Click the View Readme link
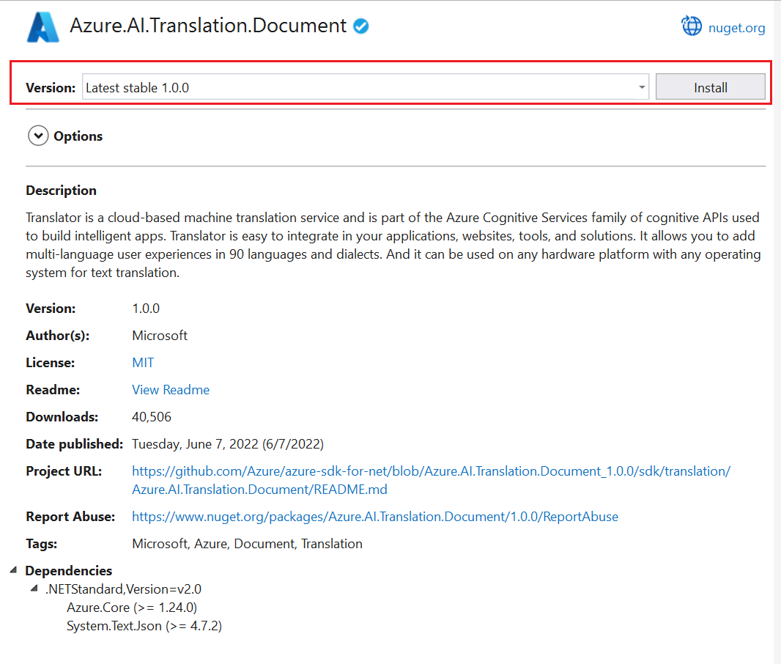The height and width of the screenshot is (664, 781). (x=170, y=389)
